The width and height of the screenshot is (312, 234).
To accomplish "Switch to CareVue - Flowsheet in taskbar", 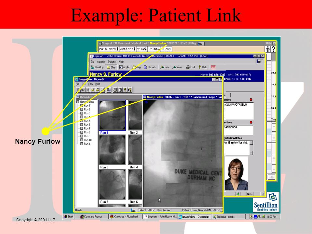I will pyautogui.click(x=126, y=217).
